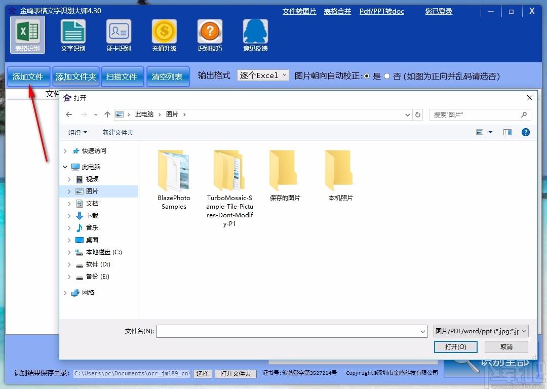547x389 pixels.
Task: Open dialog help question mark
Action: [x=525, y=132]
